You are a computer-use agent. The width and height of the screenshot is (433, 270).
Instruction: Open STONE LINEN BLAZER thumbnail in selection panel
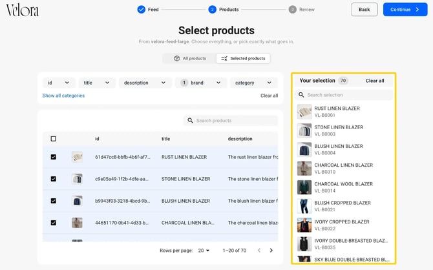304,130
